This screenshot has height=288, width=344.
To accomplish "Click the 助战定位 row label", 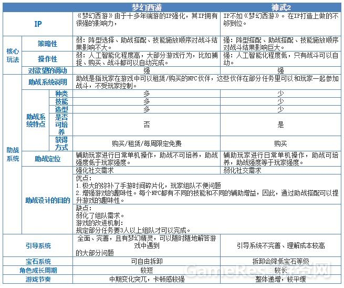I will tap(47, 159).
